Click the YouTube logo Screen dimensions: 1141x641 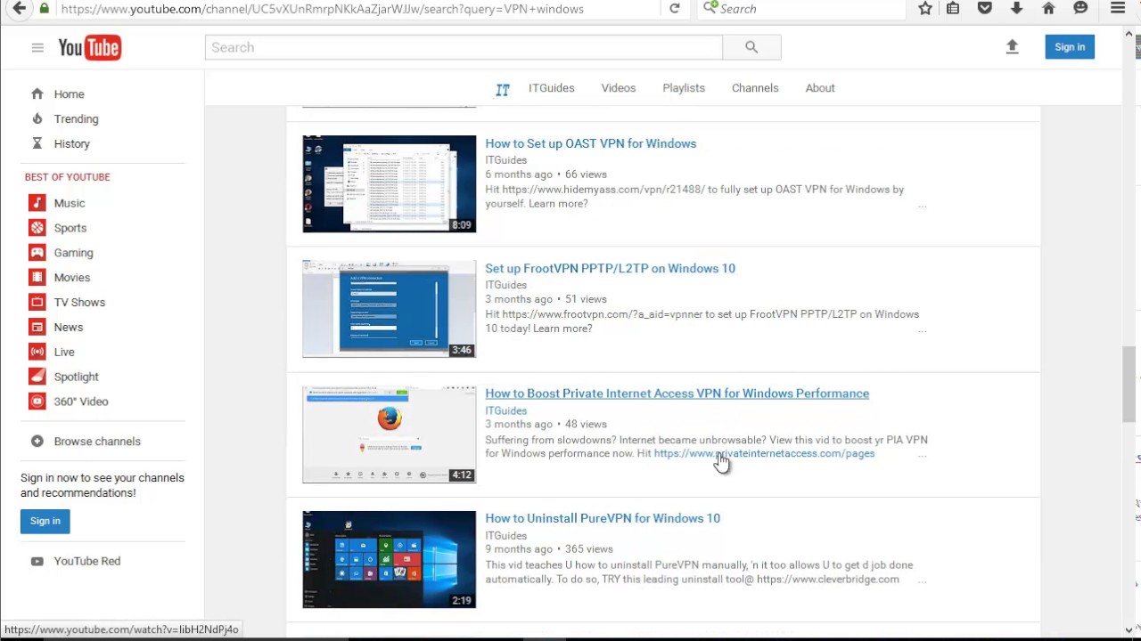(x=90, y=48)
